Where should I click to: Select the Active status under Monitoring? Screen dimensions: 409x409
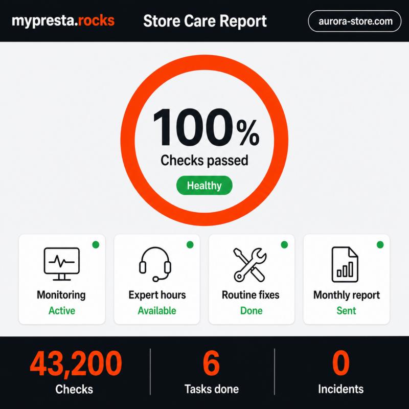pos(62,311)
